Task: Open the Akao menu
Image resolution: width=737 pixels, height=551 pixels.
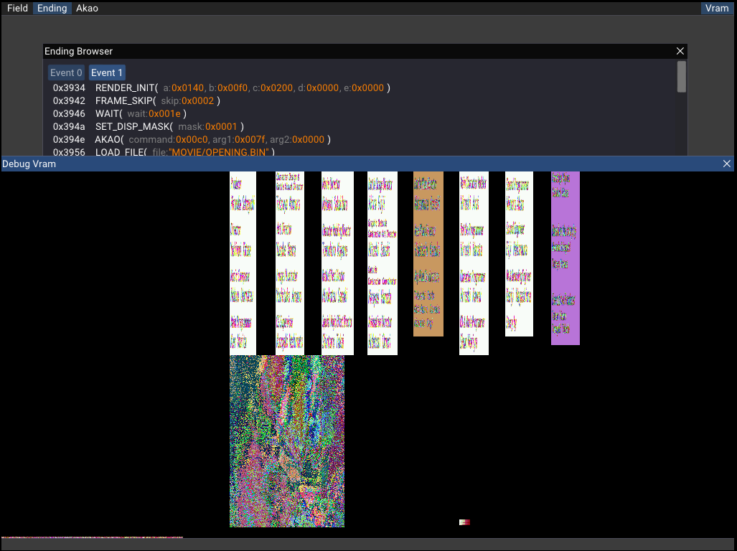Action: tap(87, 9)
